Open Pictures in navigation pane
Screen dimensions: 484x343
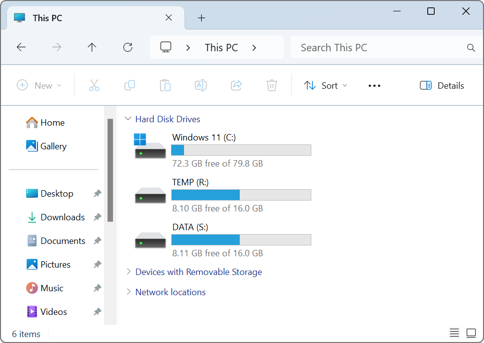click(x=48, y=264)
